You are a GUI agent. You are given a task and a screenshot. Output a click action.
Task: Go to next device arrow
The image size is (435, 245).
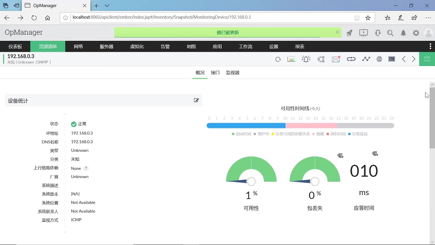(414, 59)
